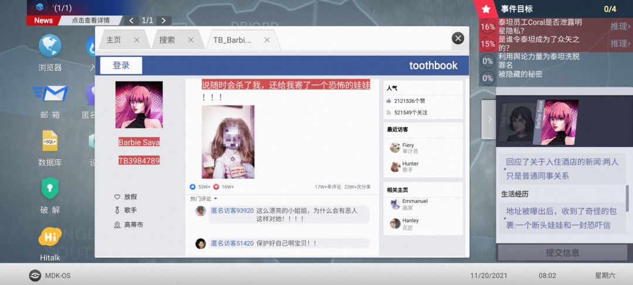Launch the 破解 green shield icon
This screenshot has width=633, height=285.
pos(50,188)
